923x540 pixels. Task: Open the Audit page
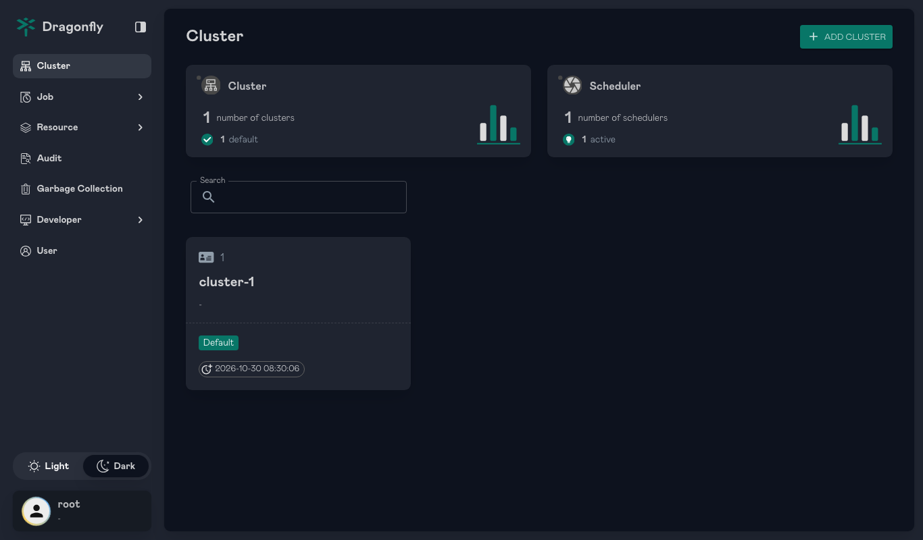tap(82, 159)
